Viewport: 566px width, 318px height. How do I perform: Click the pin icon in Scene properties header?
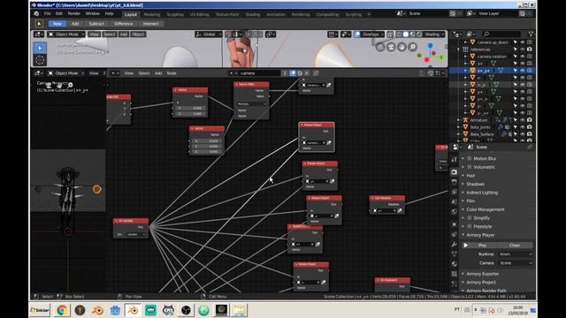point(529,148)
